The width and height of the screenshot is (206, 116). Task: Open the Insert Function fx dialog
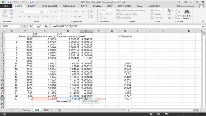[x=46, y=26]
